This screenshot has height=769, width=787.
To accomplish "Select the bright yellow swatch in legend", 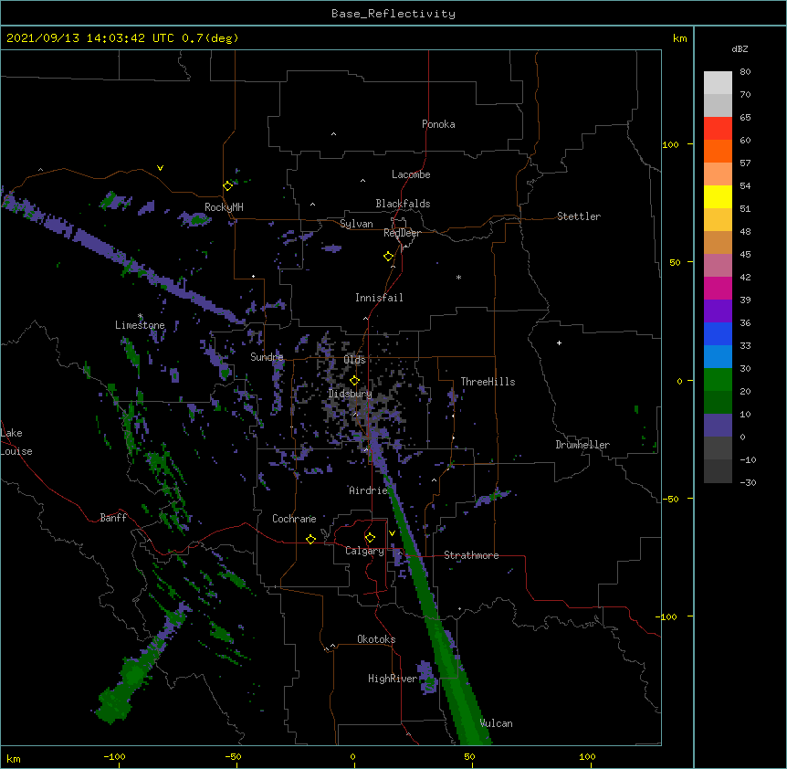I will [x=718, y=196].
